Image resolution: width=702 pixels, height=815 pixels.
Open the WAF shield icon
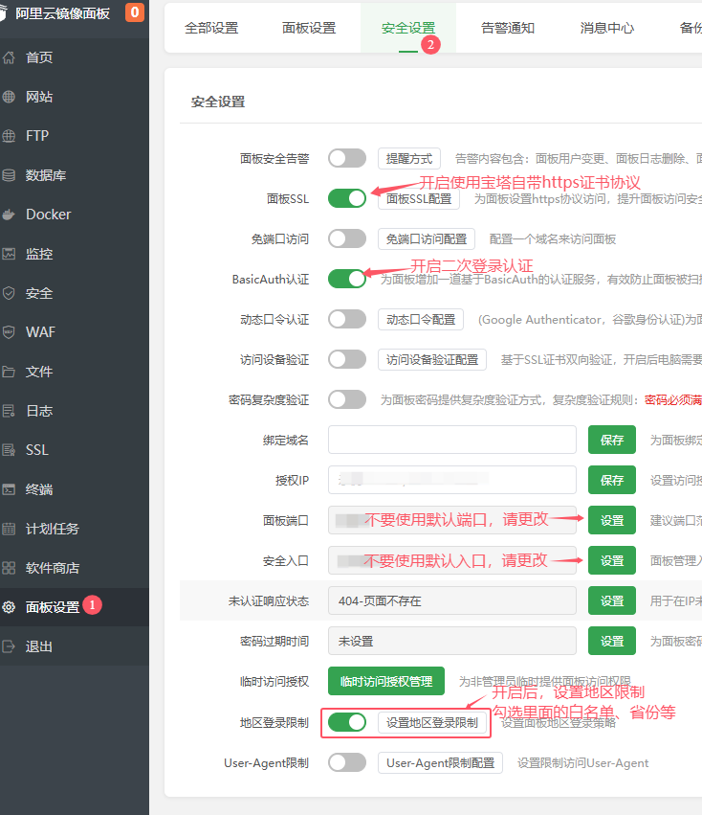[10, 332]
